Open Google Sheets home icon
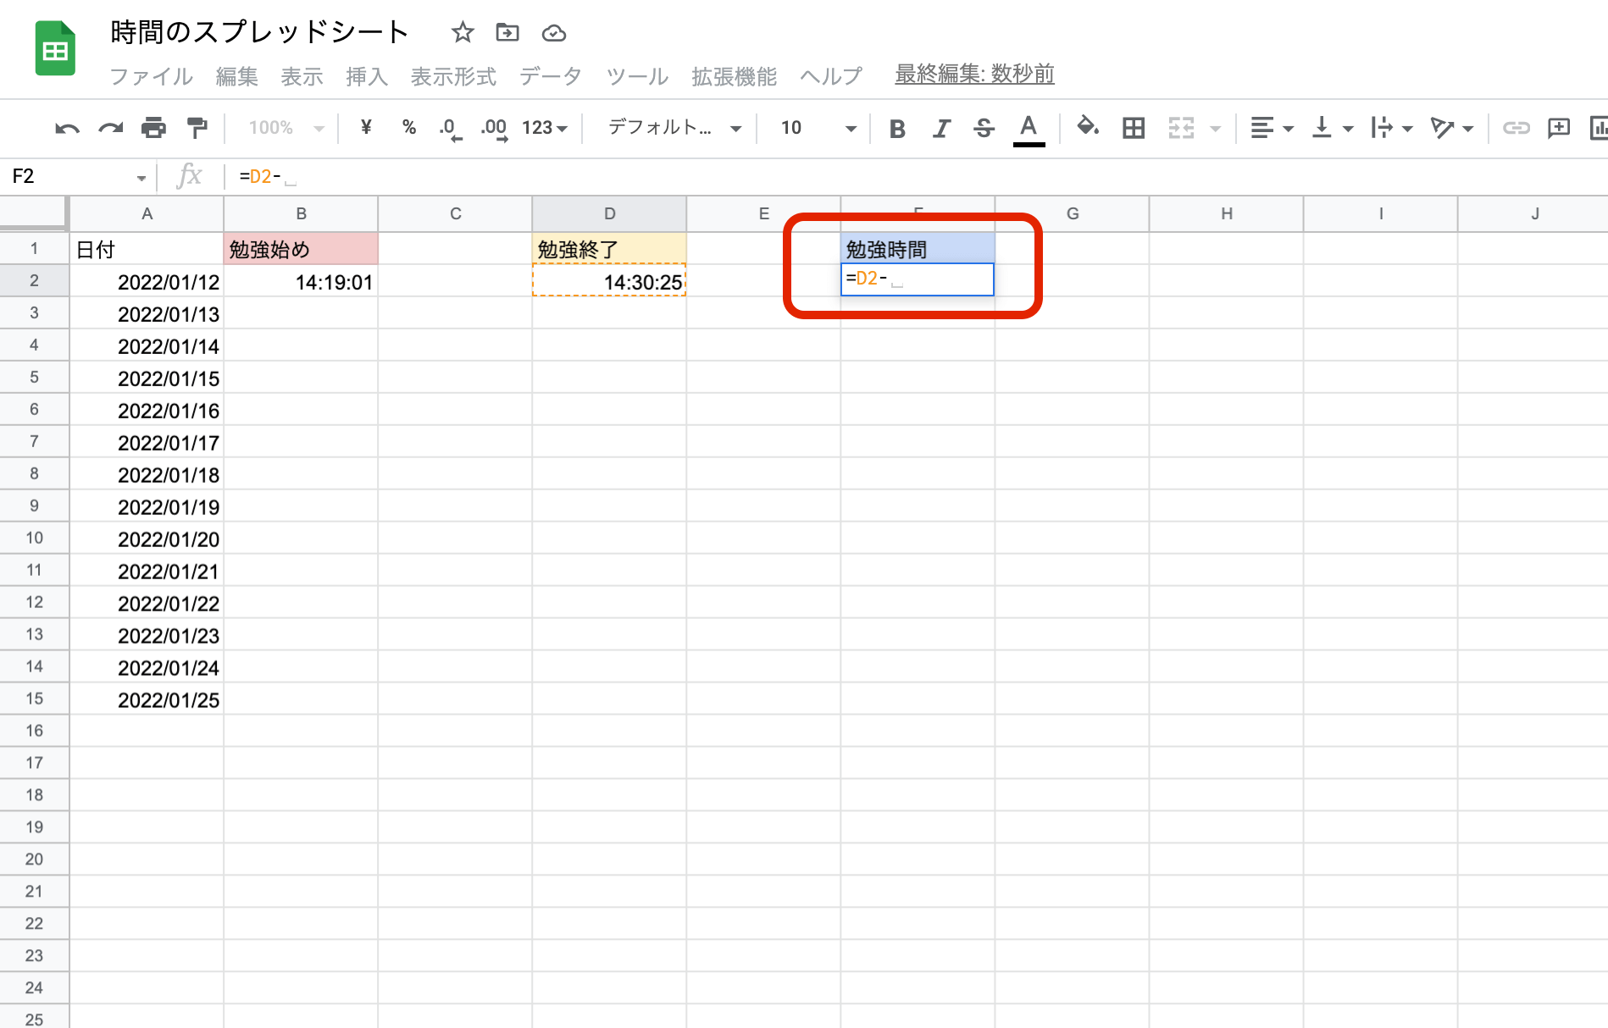1608x1028 pixels. click(55, 49)
